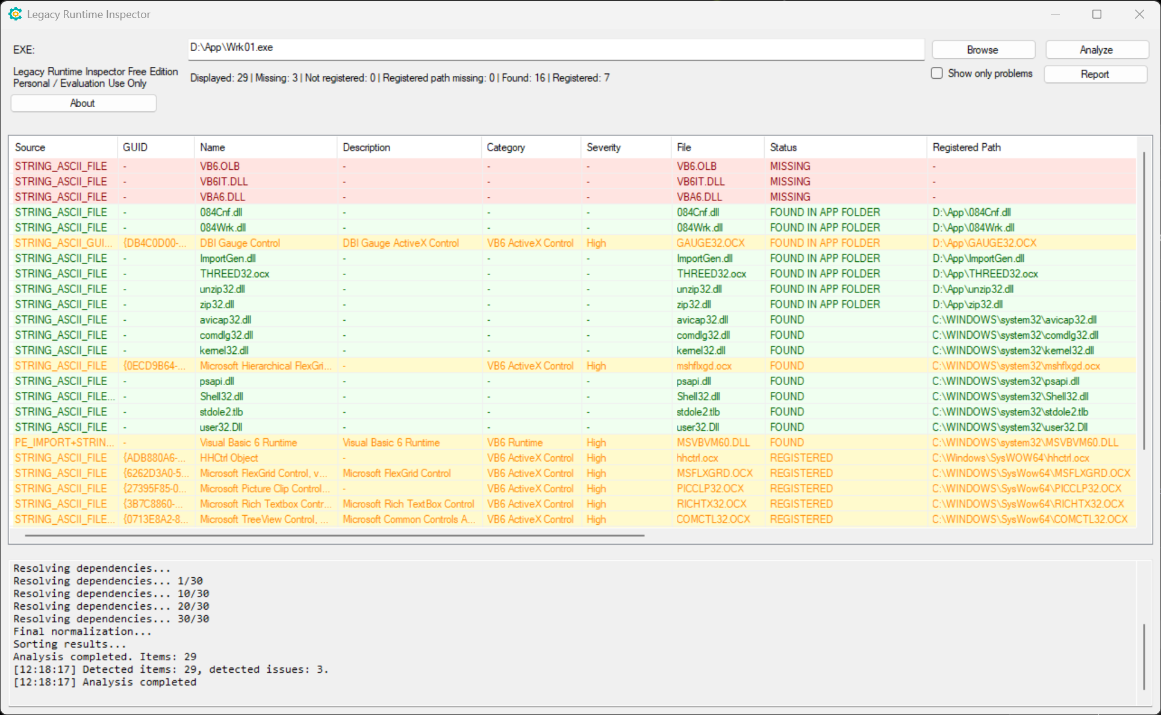
Task: Focus the EXE path input field
Action: 556,49
